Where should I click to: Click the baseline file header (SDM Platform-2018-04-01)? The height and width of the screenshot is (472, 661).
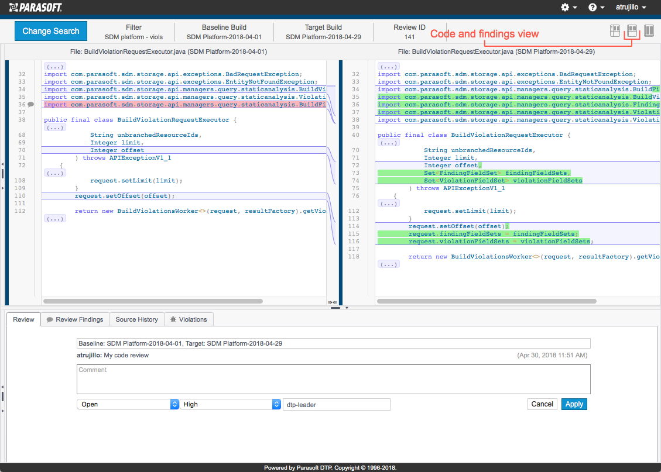[168, 52]
